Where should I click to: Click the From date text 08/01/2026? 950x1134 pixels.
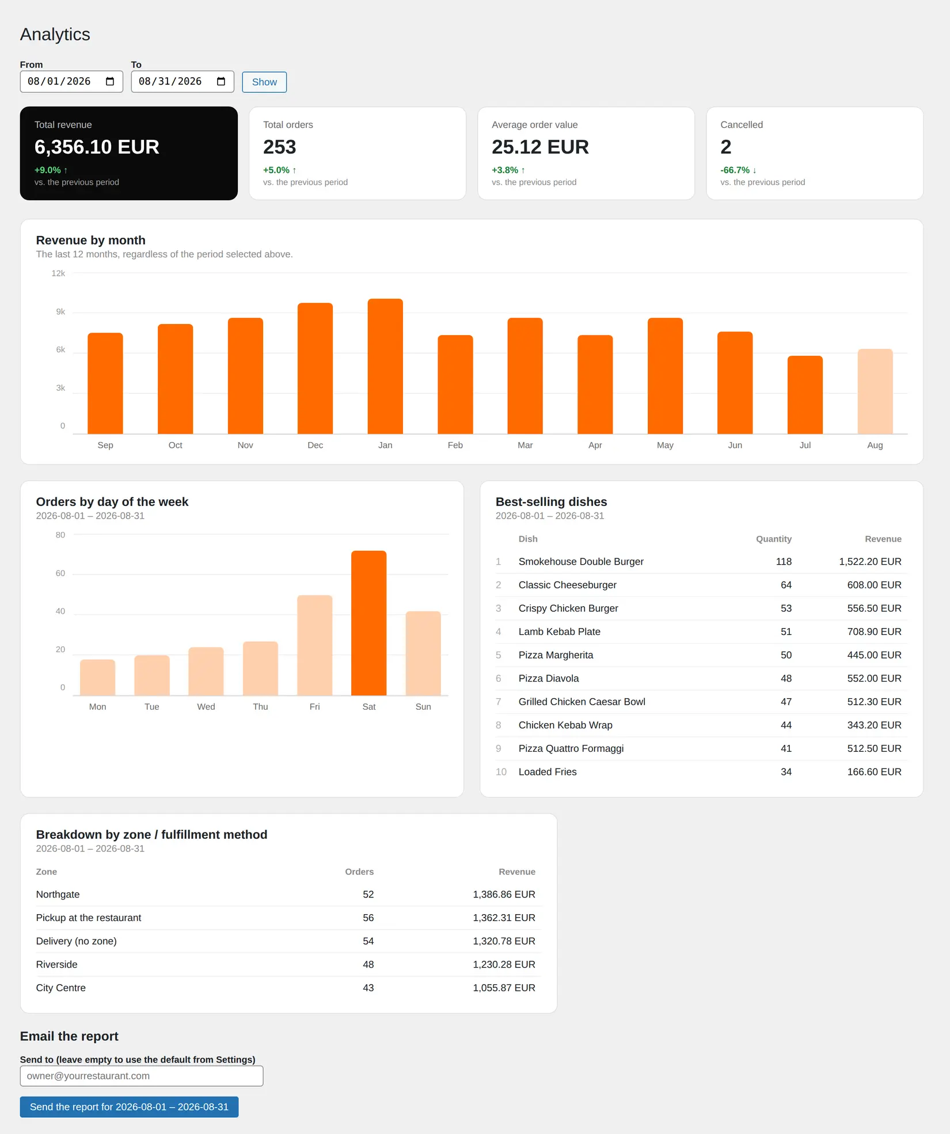click(x=59, y=81)
